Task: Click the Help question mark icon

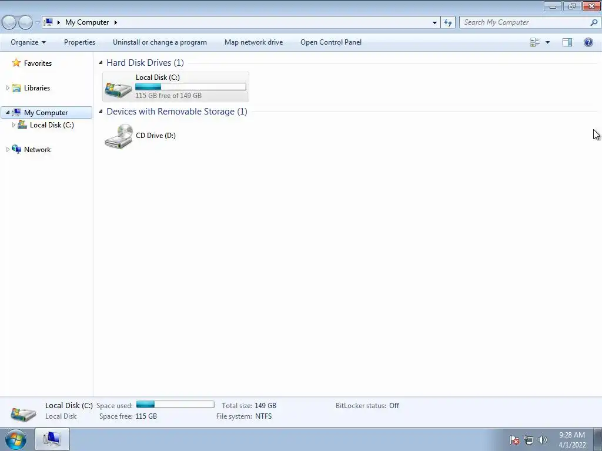Action: click(588, 42)
